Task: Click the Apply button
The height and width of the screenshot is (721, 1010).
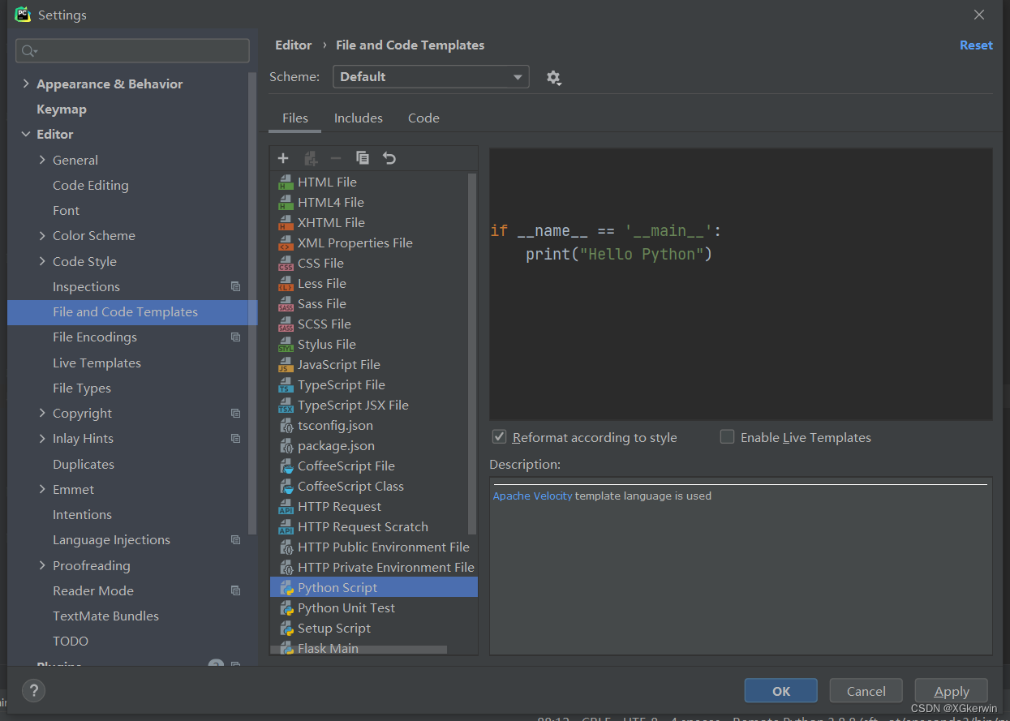Action: tap(952, 691)
